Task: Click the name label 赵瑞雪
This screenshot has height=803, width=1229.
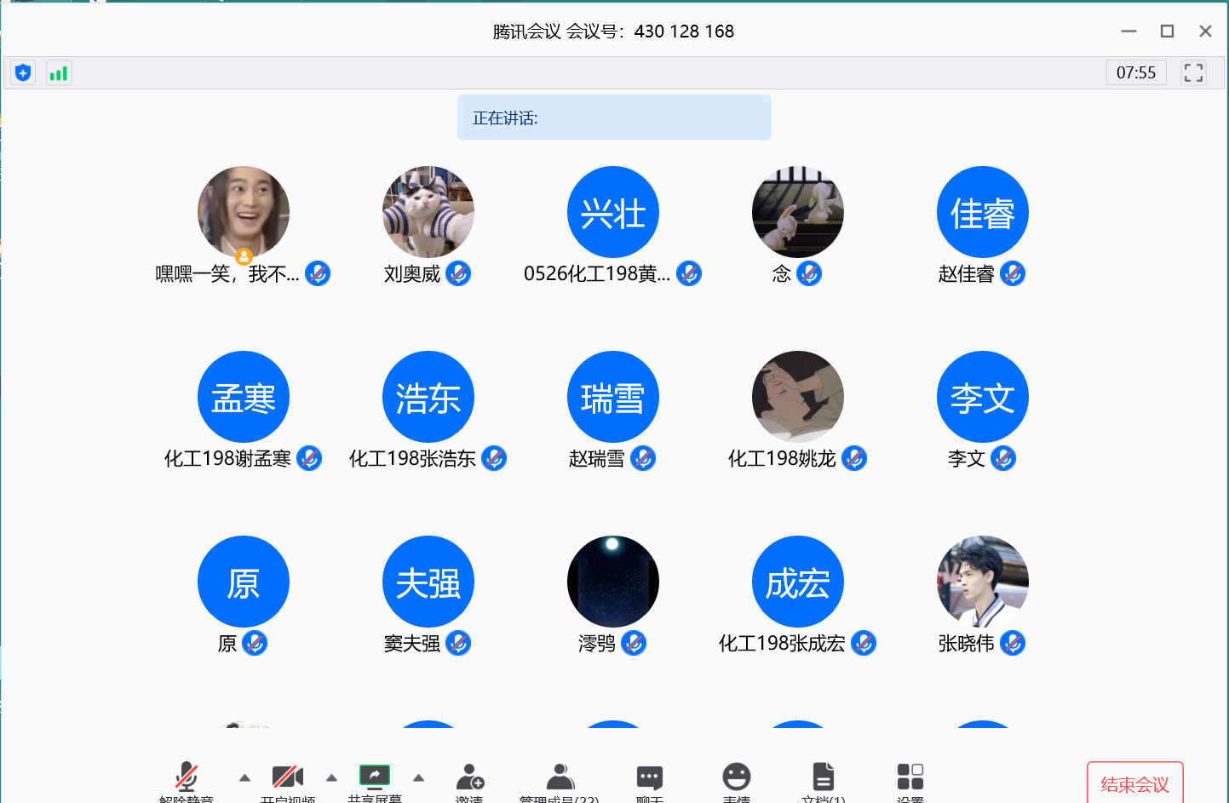Action: (597, 459)
